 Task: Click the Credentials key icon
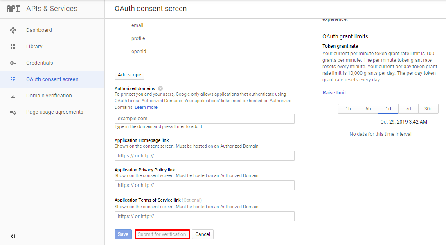pos(13,63)
